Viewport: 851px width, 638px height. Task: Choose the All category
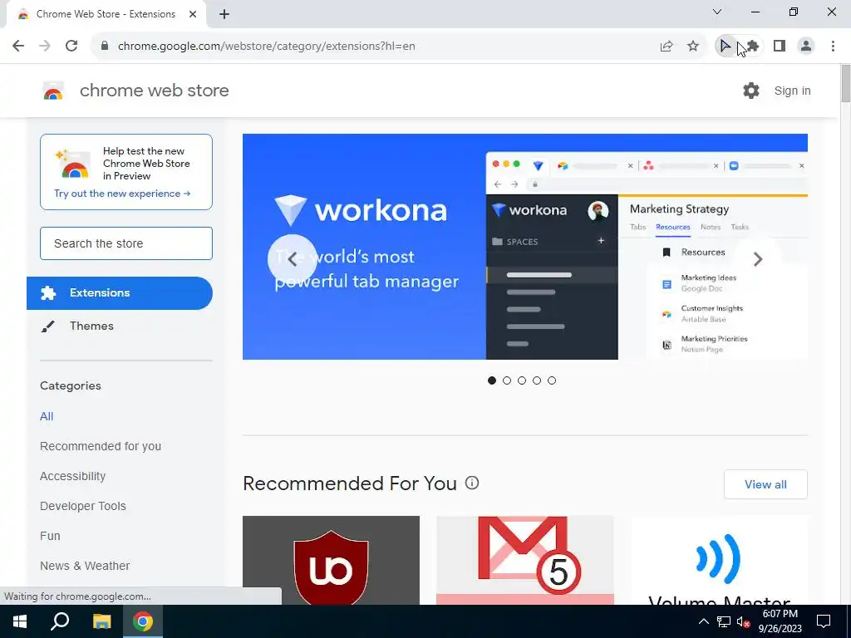click(x=47, y=416)
